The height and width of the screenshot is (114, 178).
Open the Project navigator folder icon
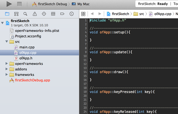point(7,14)
